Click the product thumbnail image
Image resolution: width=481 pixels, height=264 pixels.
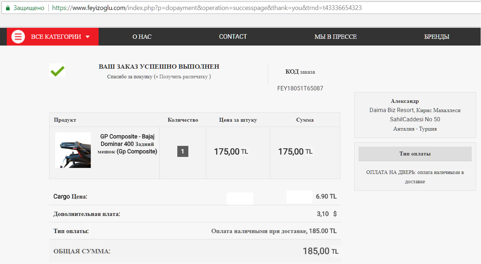[x=73, y=150]
